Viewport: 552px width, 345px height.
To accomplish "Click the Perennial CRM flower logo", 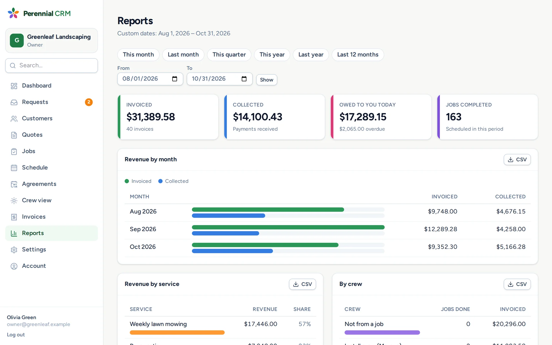I will click(13, 13).
